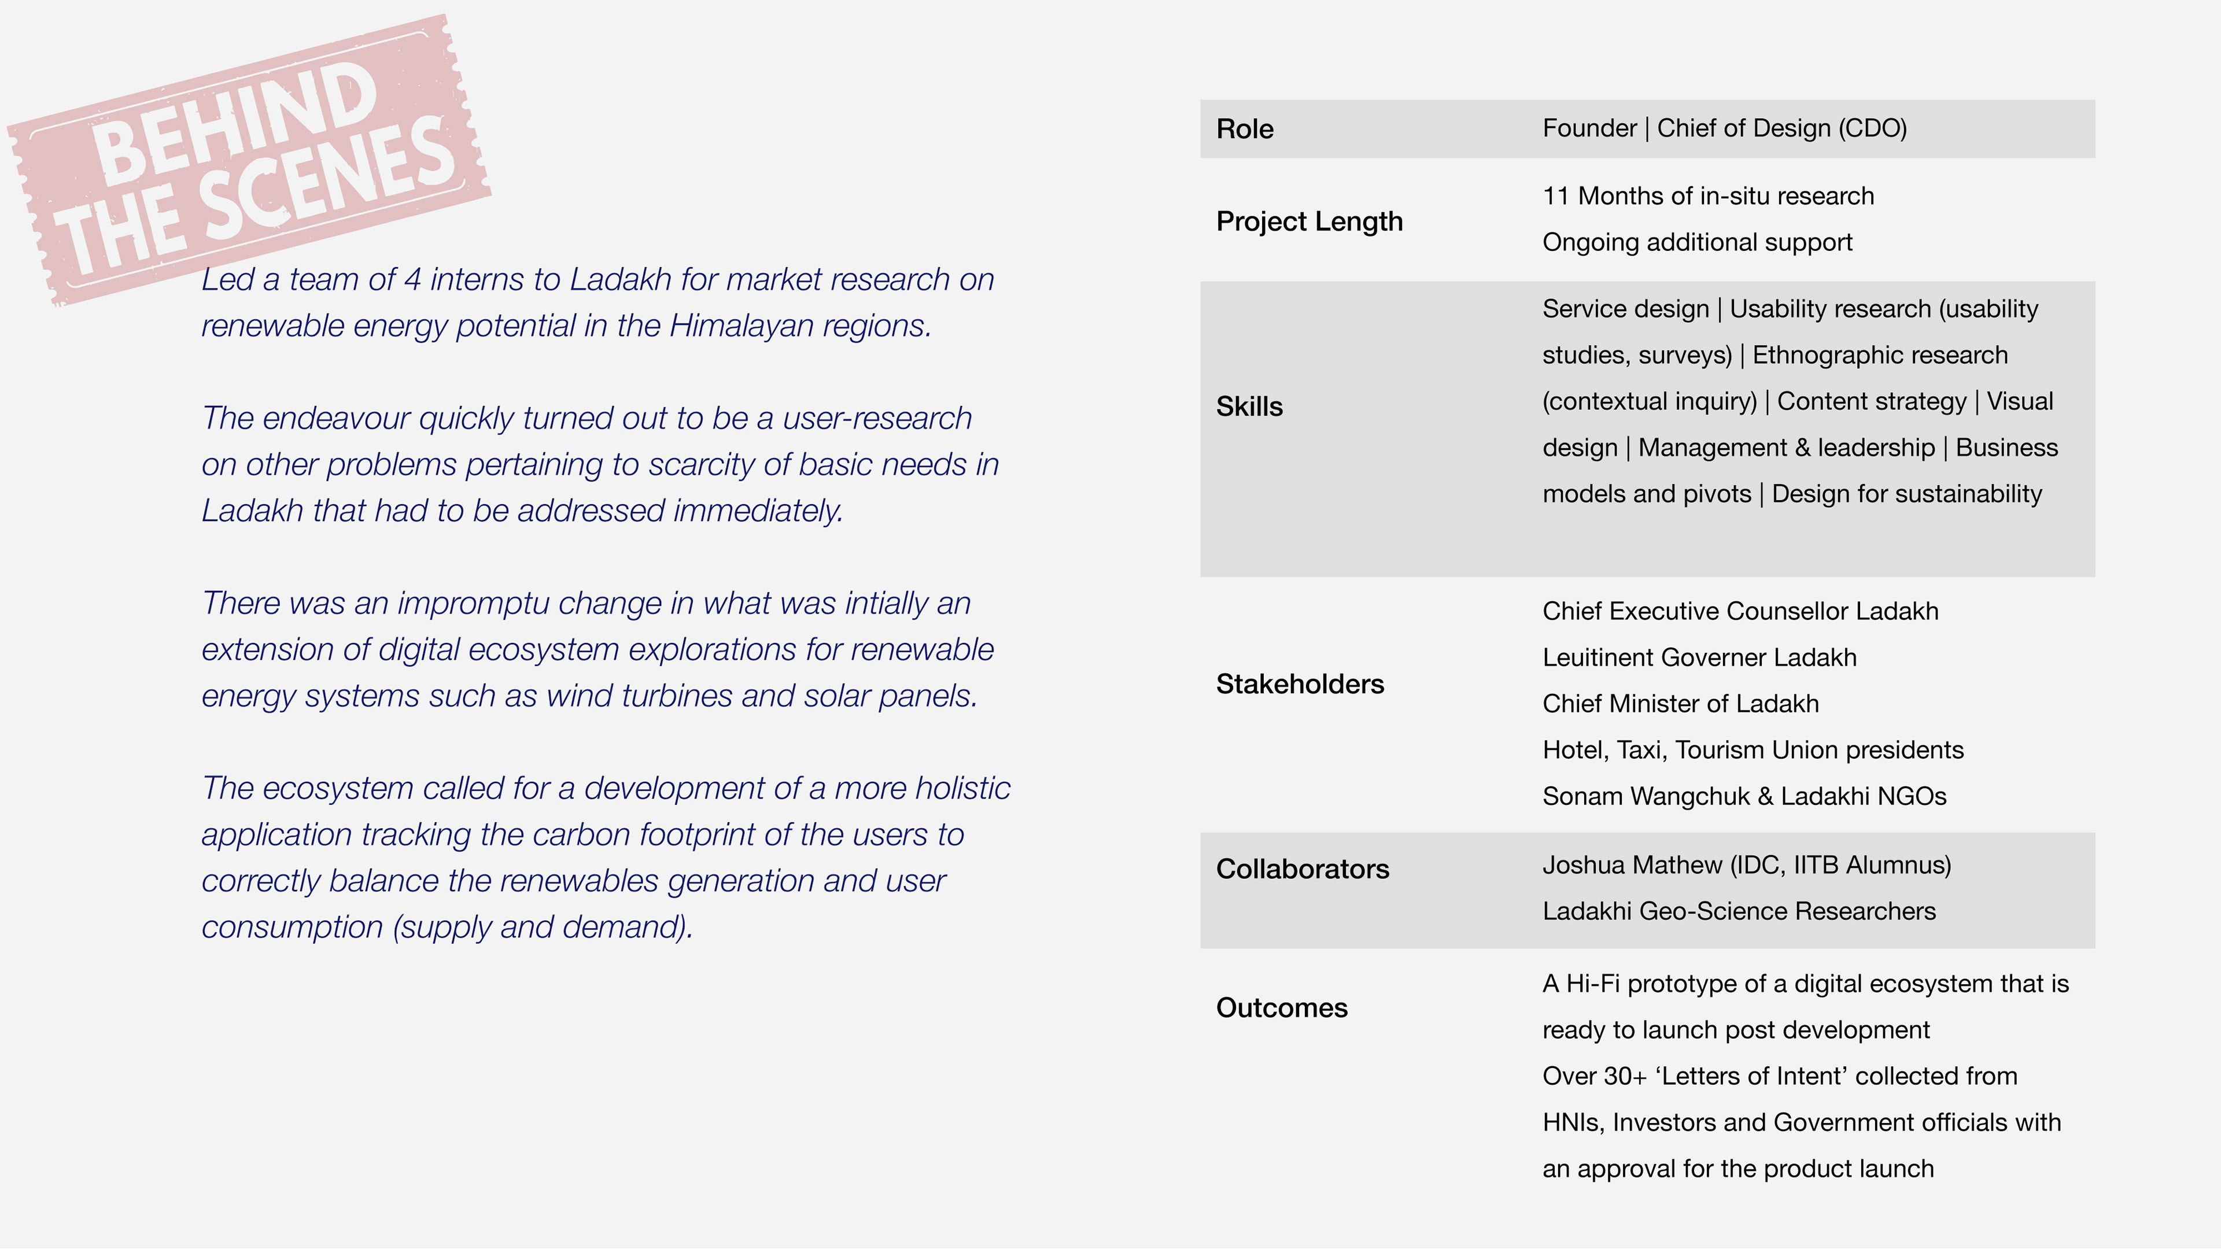Viewport: 2221px width, 1249px height.
Task: Click the Ladakhi Geo-Science Researchers entry
Action: (1738, 911)
